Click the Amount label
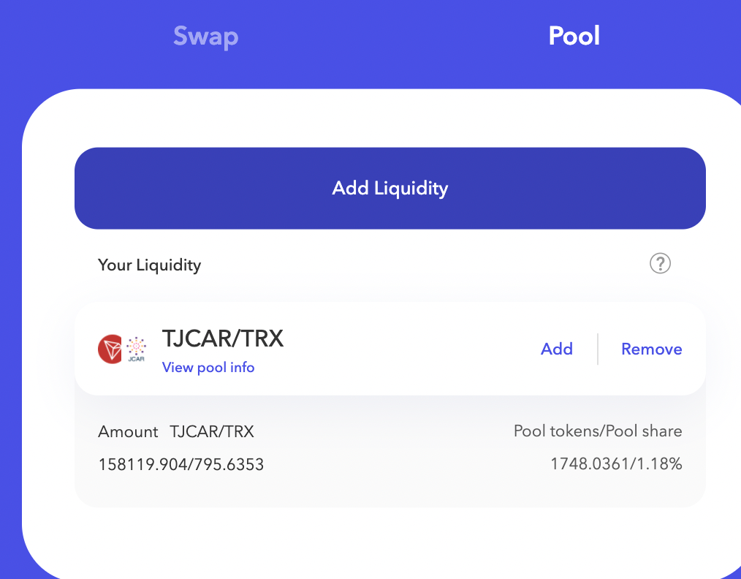This screenshot has width=741, height=579. [x=128, y=431]
